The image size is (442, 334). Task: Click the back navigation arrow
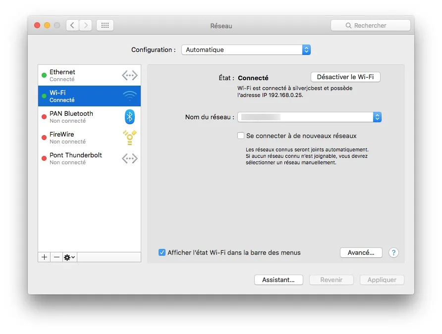tap(72, 25)
